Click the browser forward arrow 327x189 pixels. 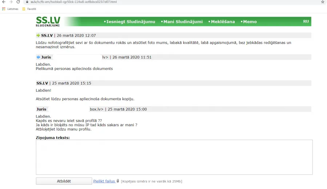[x=11, y=2]
